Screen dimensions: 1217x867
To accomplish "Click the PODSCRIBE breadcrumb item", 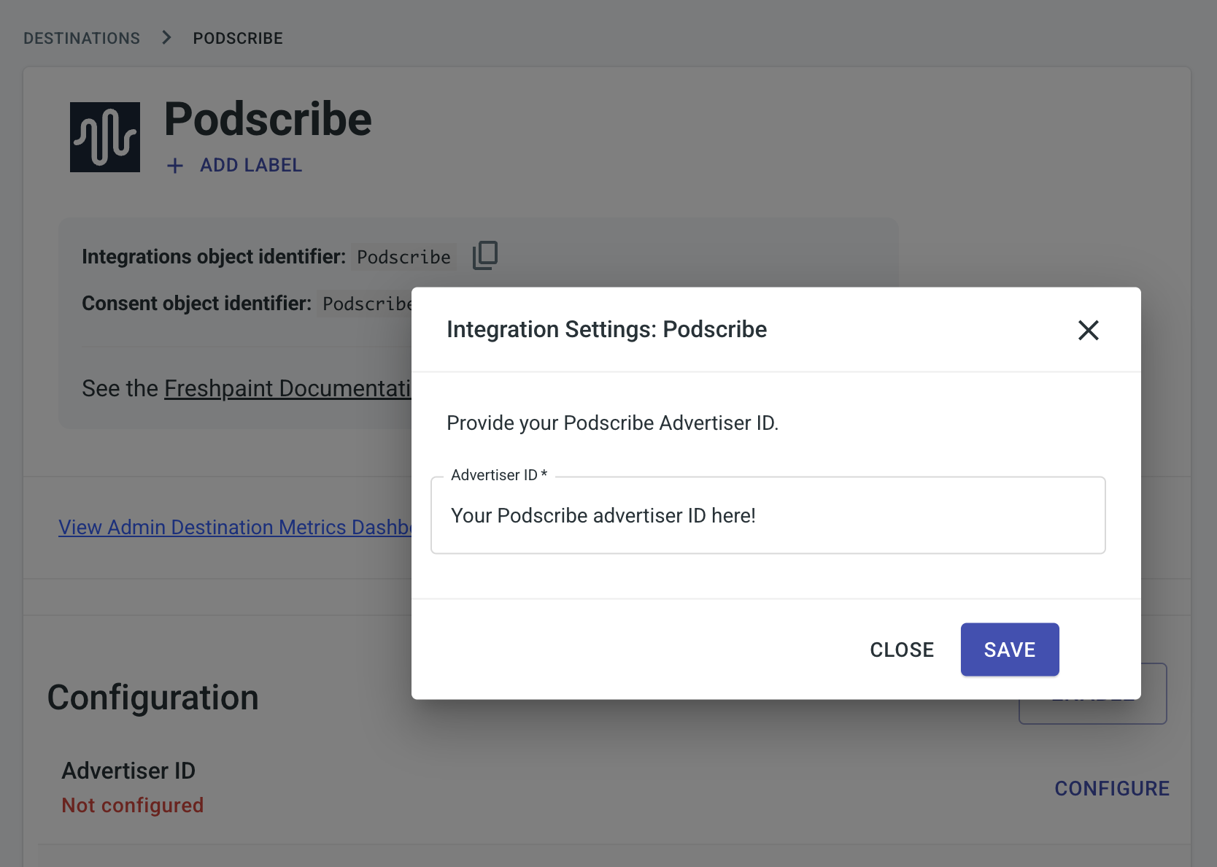I will click(238, 38).
